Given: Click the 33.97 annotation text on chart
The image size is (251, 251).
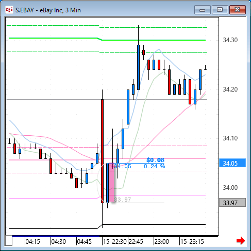Looking at the screenshot, I should coord(123,200).
